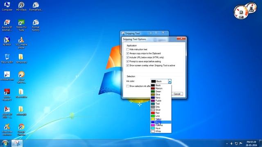This screenshot has width=262, height=147.
Task: Pick Navy from the ink color list
Action: pos(161,98)
